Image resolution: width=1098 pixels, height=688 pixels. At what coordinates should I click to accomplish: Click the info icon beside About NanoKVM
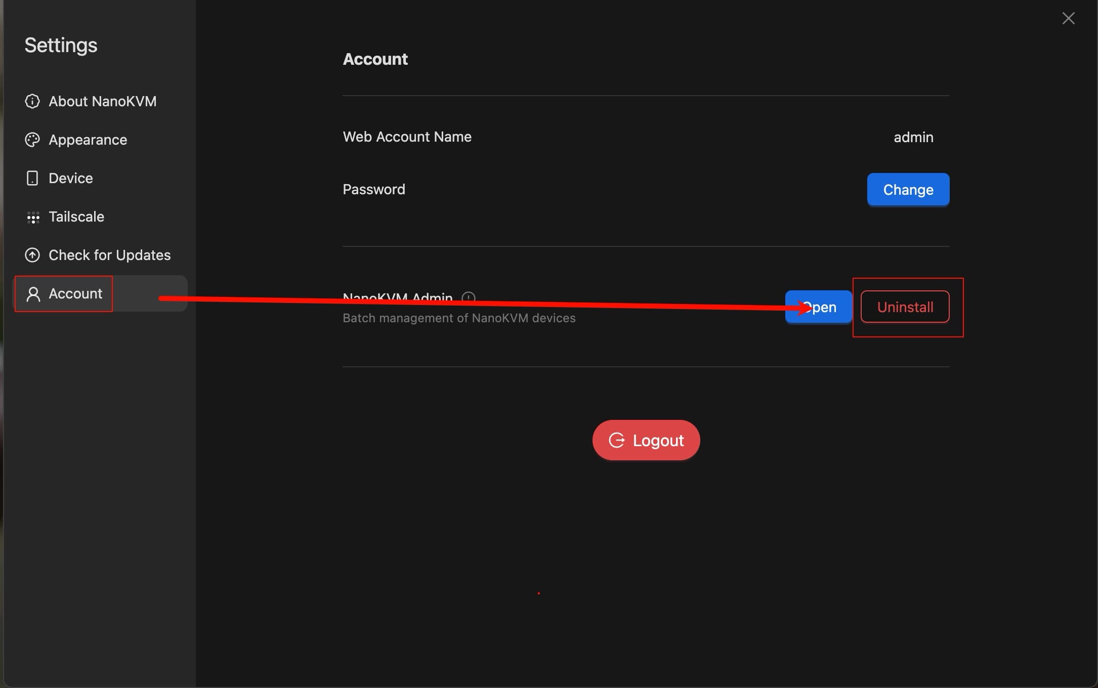point(32,101)
